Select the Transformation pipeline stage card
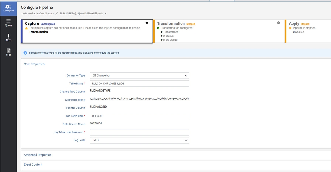Image resolution: width=331 pixels, height=172 pixels. click(219, 31)
